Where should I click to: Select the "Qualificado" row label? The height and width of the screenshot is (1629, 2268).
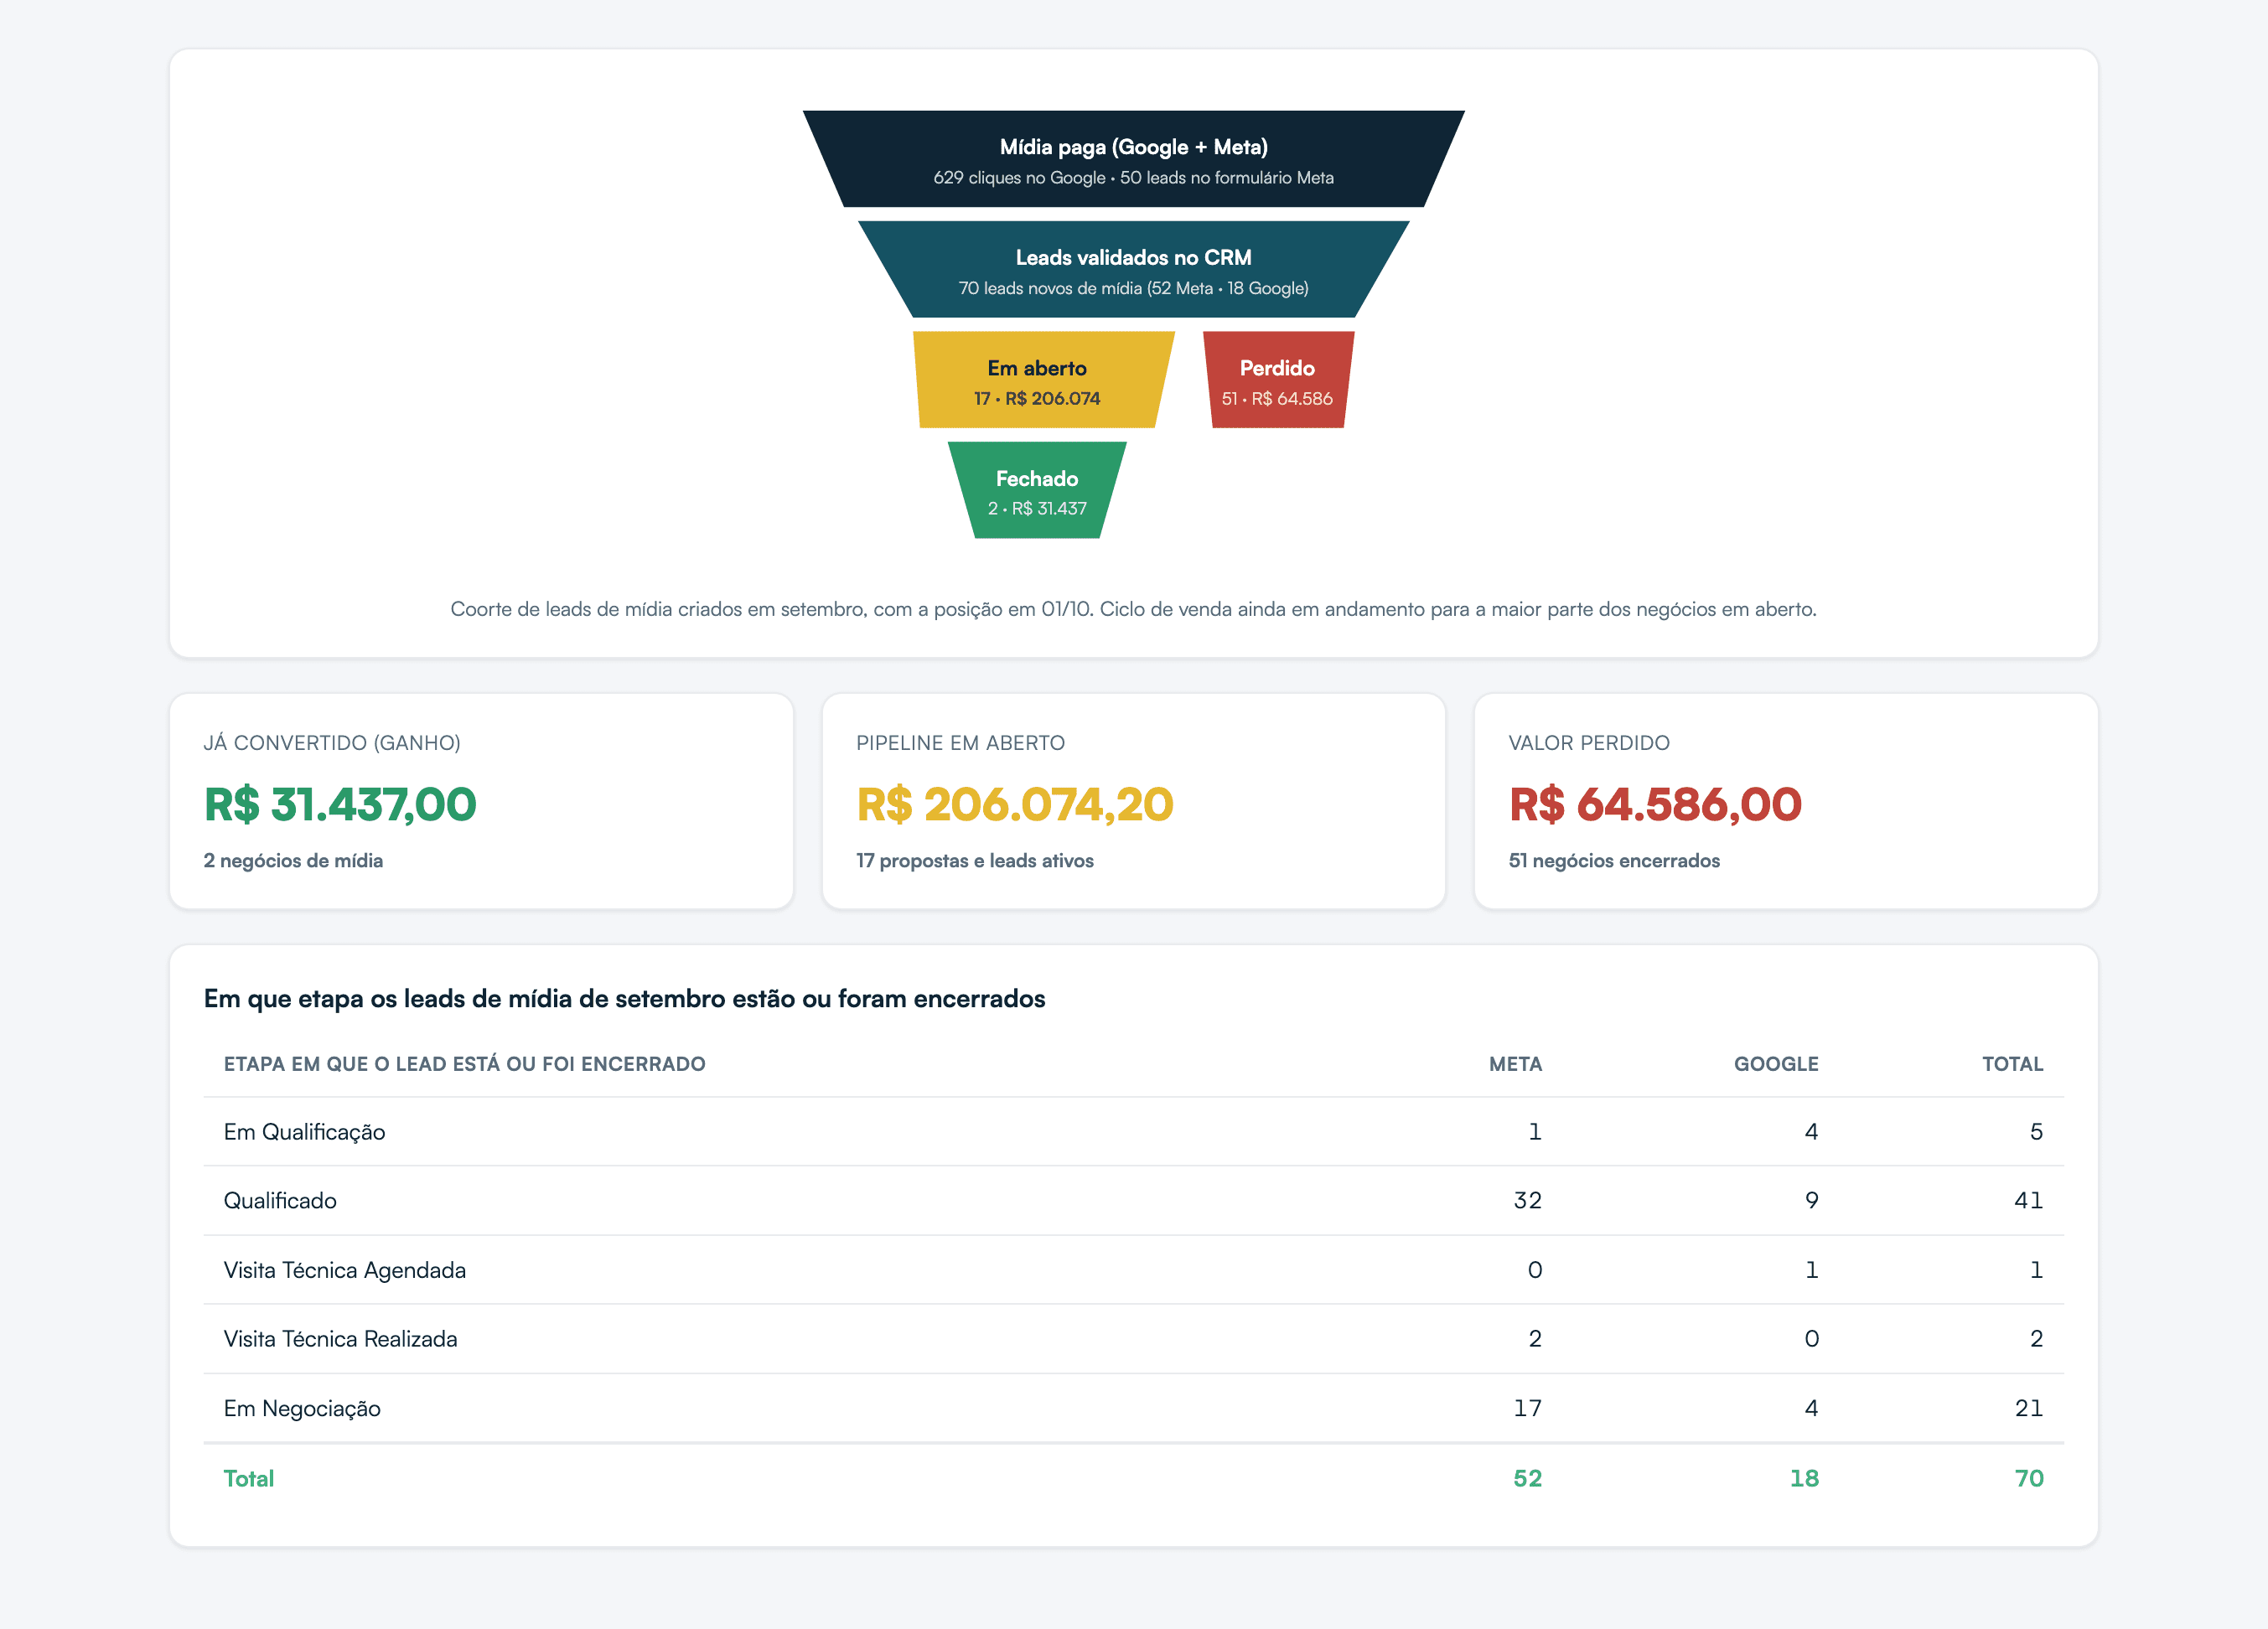[x=280, y=1201]
